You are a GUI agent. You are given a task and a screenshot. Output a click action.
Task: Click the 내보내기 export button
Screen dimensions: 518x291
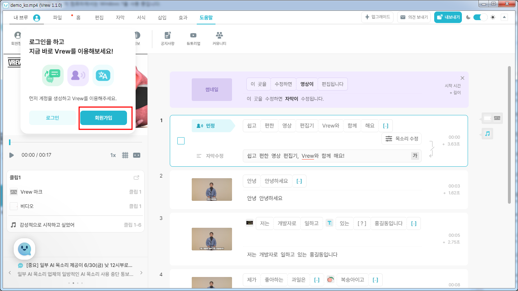pyautogui.click(x=447, y=17)
